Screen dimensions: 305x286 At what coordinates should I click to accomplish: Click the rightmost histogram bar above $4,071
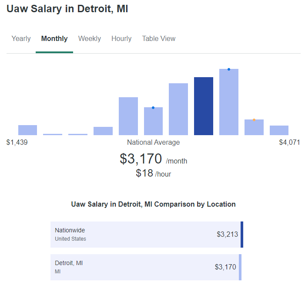(x=279, y=130)
